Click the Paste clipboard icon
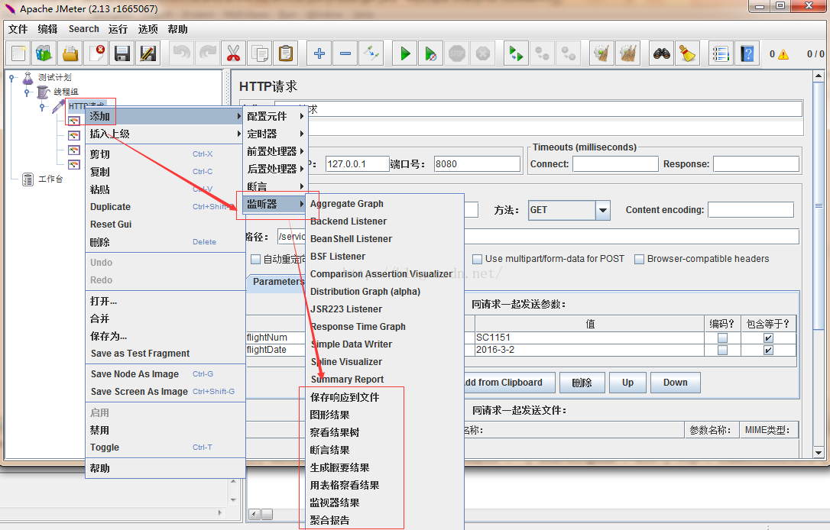830x530 pixels. (x=285, y=53)
